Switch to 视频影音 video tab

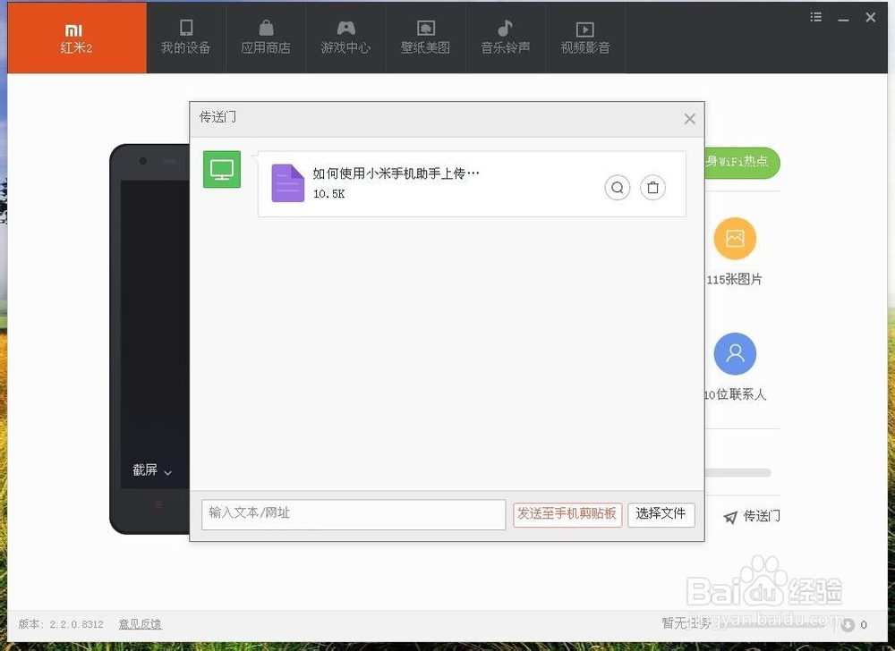(585, 38)
